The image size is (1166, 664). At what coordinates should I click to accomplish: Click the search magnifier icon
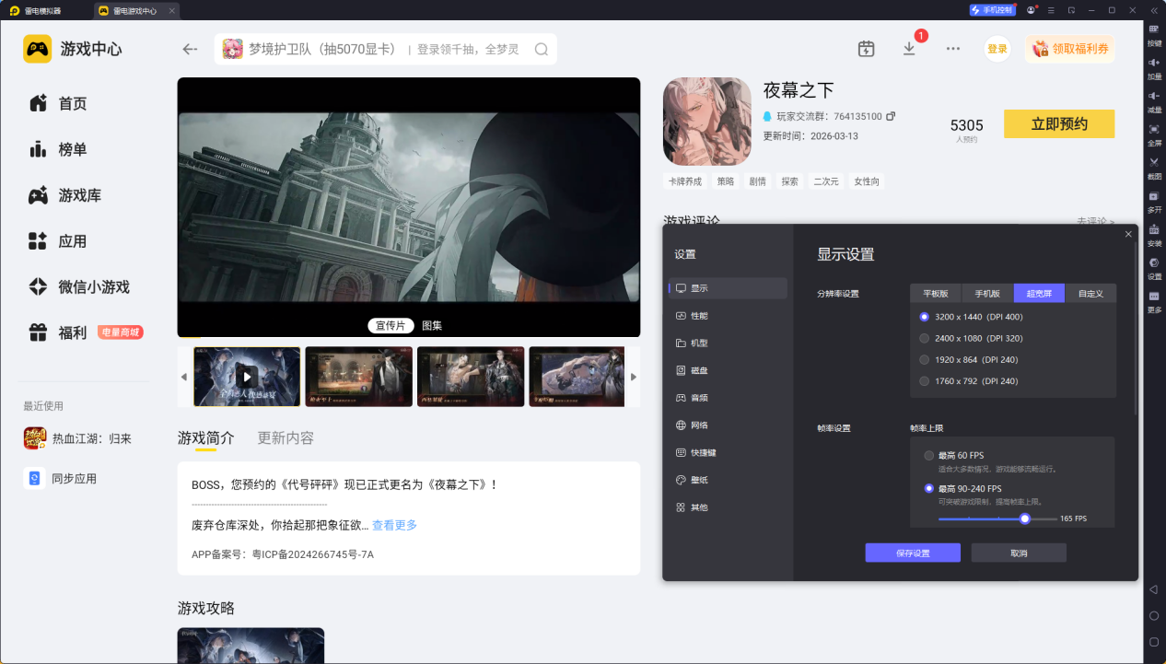[542, 49]
